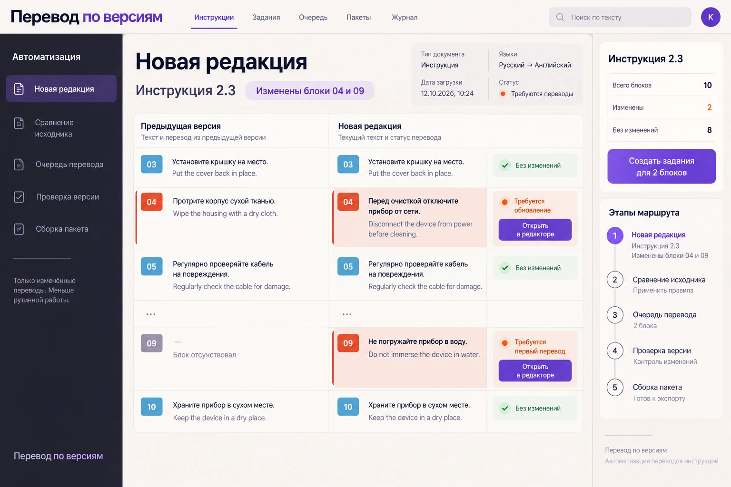
Task: Focus the Поиск по тексту search field
Action: (620, 17)
